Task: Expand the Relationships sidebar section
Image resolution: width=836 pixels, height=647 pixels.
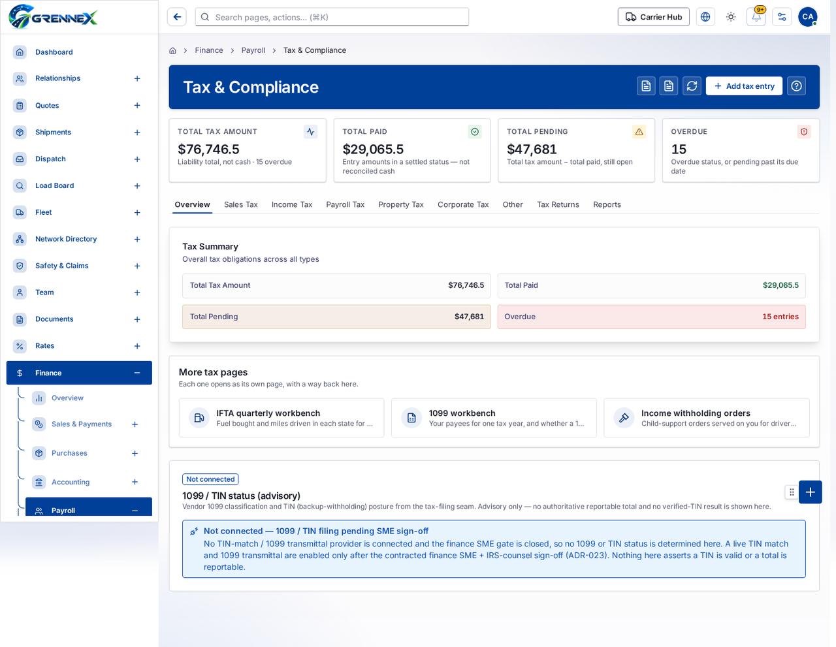Action: point(137,78)
